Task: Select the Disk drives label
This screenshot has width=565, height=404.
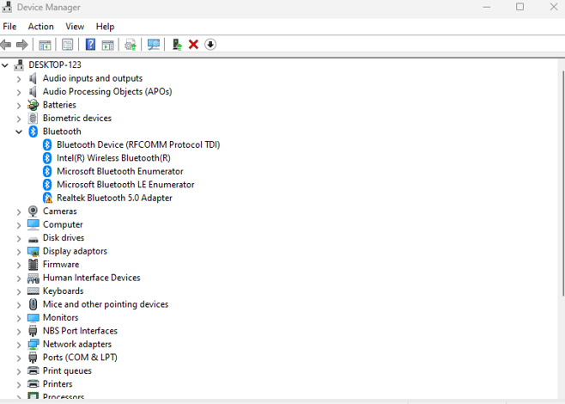Action: (x=64, y=238)
